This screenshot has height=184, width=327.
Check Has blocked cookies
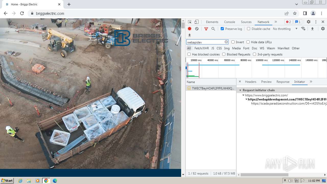pyautogui.click(x=189, y=54)
